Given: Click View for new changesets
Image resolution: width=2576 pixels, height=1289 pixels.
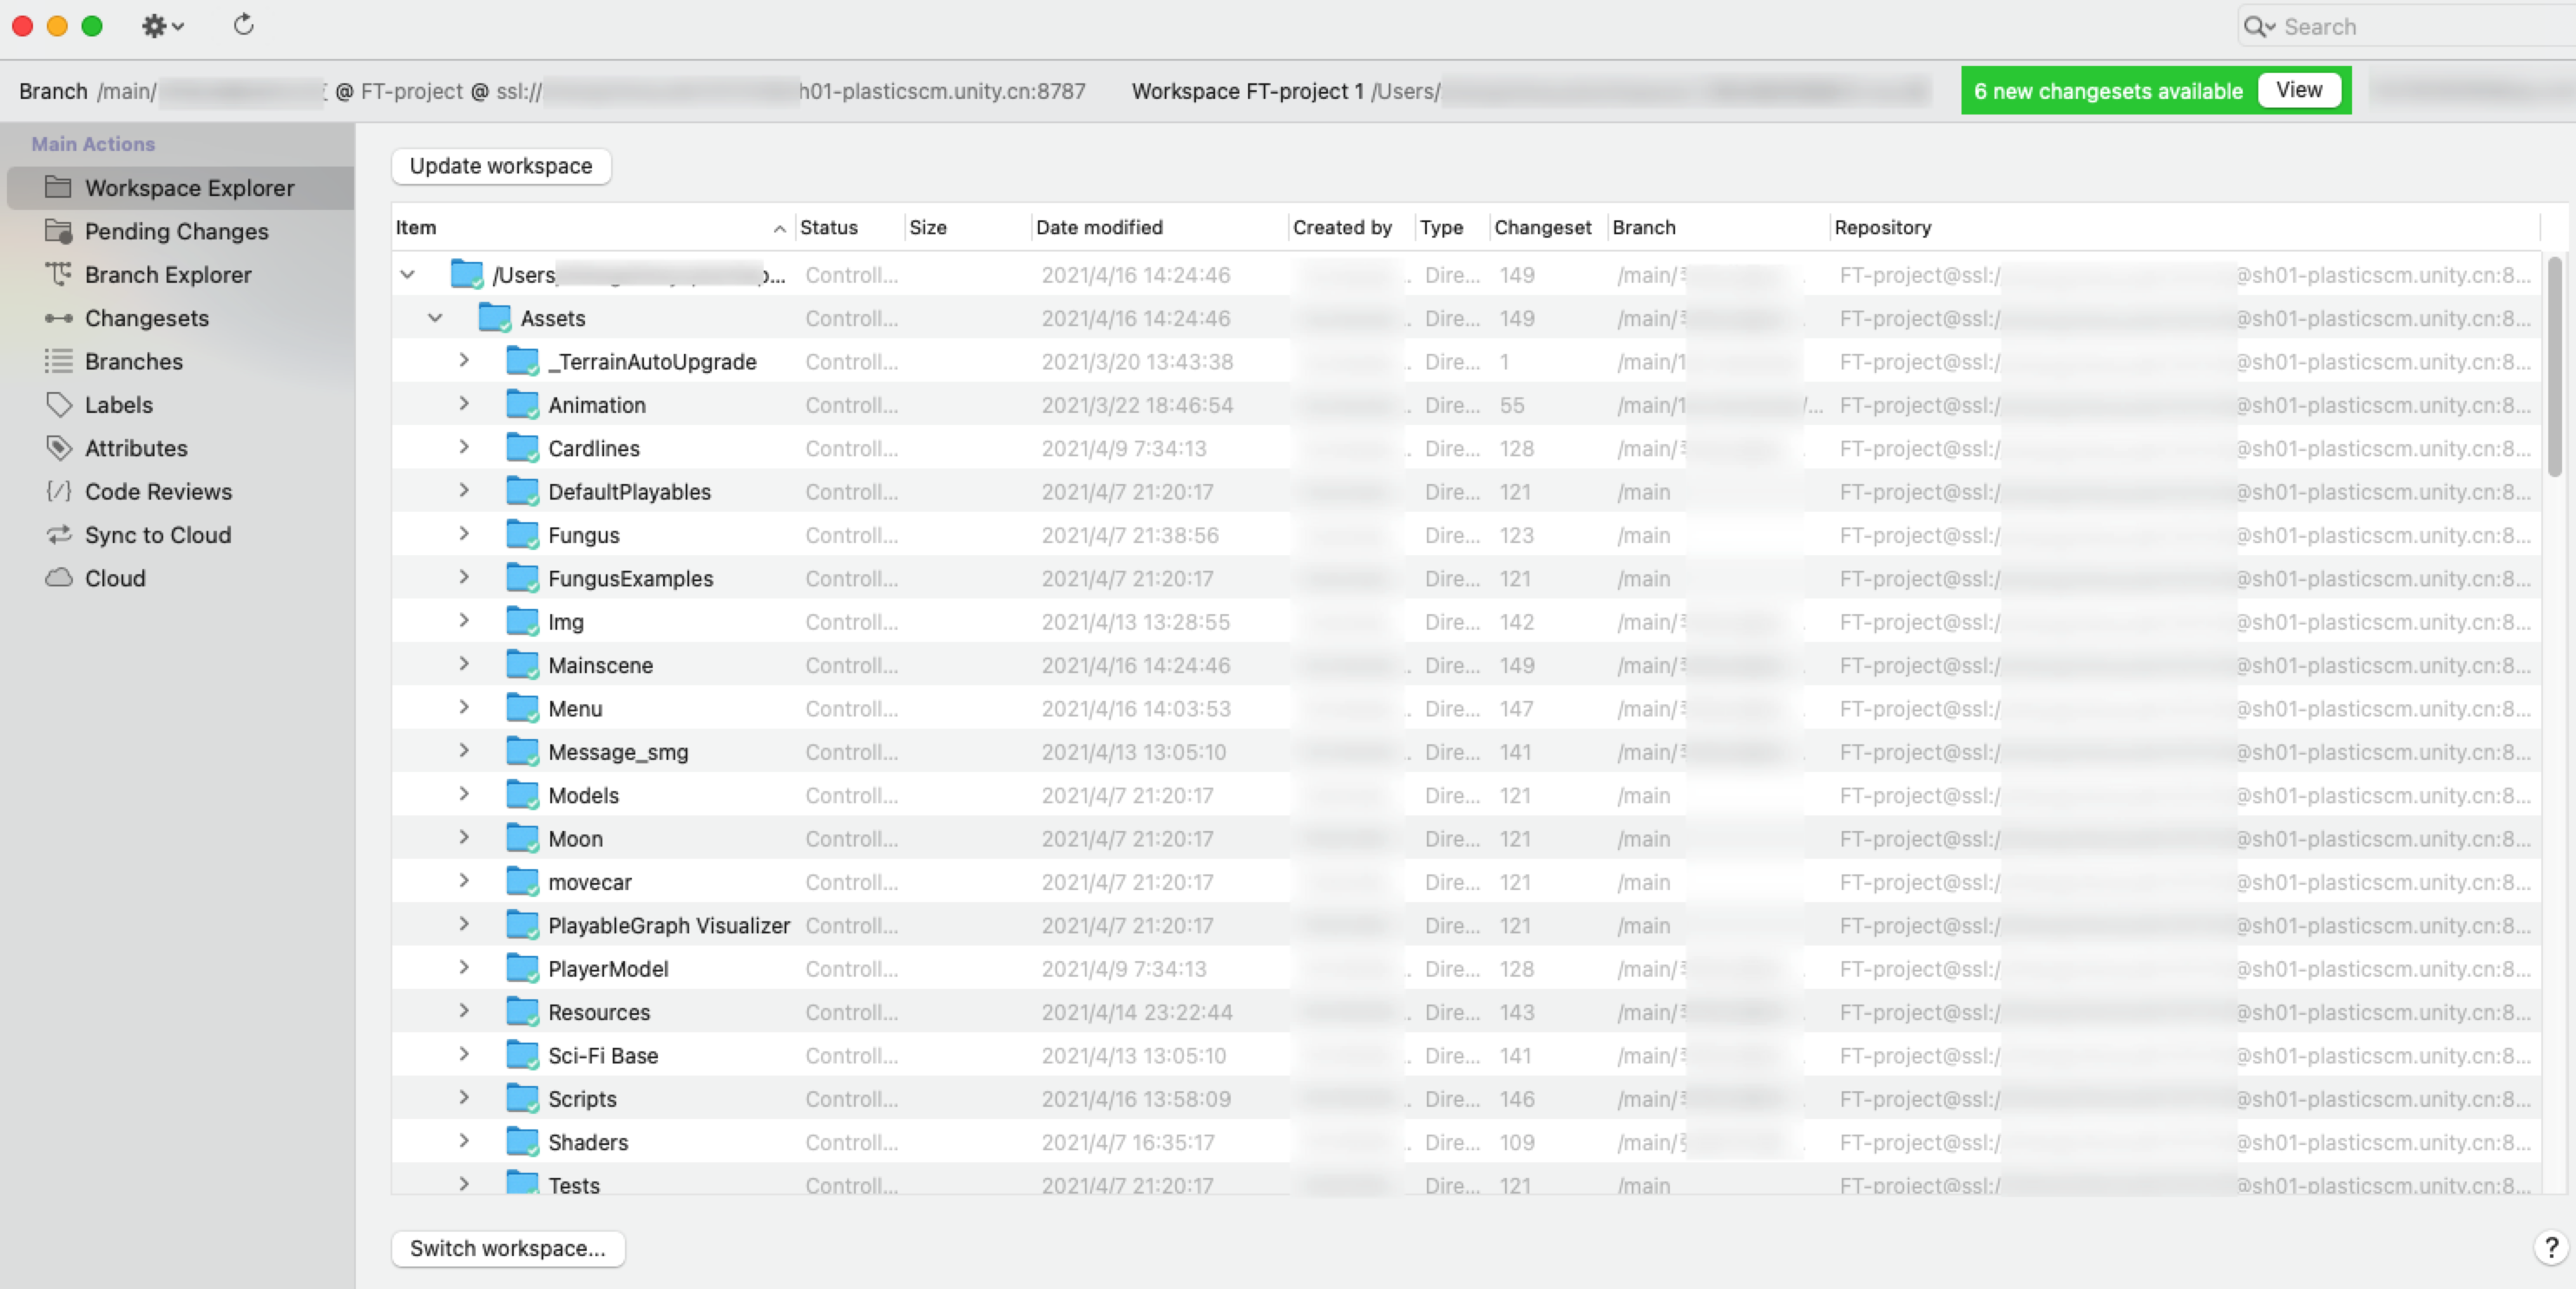Looking at the screenshot, I should click(2298, 90).
